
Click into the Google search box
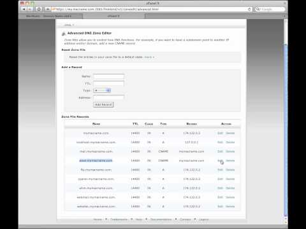point(270,9)
